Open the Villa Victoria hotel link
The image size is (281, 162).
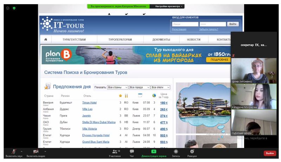[90, 129]
